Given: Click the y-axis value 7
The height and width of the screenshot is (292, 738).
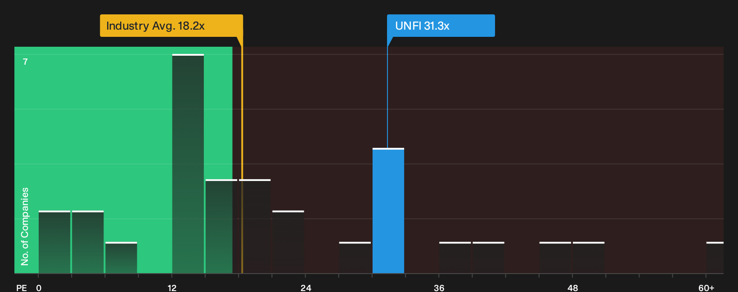Looking at the screenshot, I should 25,62.
